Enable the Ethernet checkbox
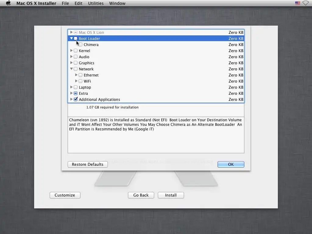Image resolution: width=312 pixels, height=234 pixels. [x=80, y=75]
